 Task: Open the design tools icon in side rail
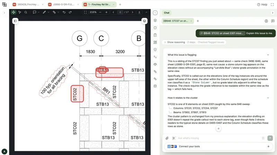[x=155, y=42]
